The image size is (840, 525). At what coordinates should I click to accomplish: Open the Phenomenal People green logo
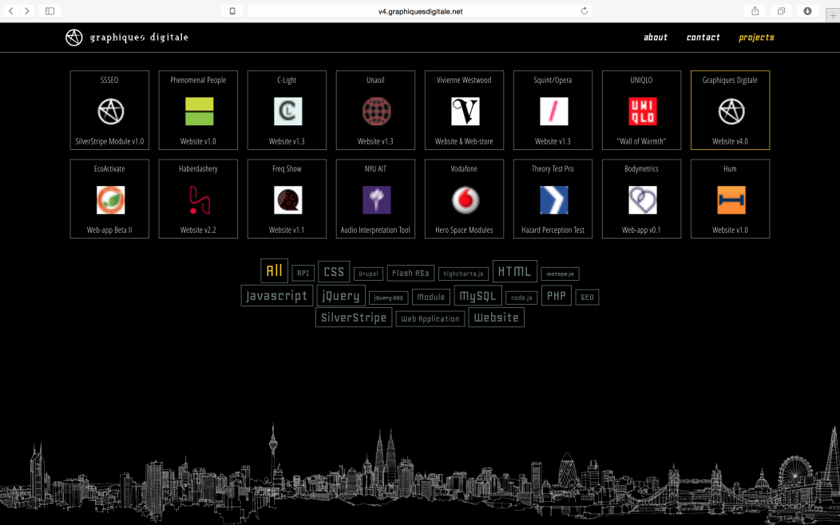tap(200, 112)
